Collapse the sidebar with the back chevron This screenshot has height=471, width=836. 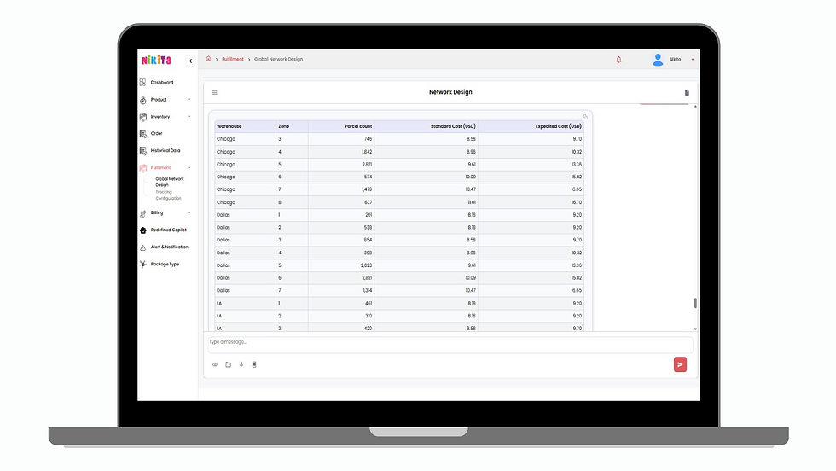[x=190, y=61]
